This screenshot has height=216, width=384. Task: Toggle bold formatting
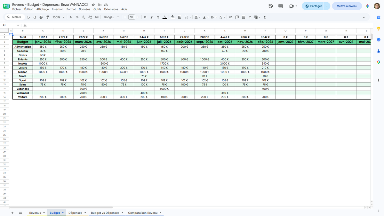[145, 17]
